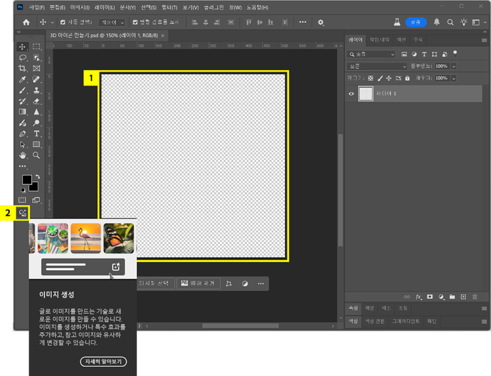Expand the layer opacity 100% dropdown
The height and width of the screenshot is (376, 491).
pyautogui.click(x=454, y=66)
